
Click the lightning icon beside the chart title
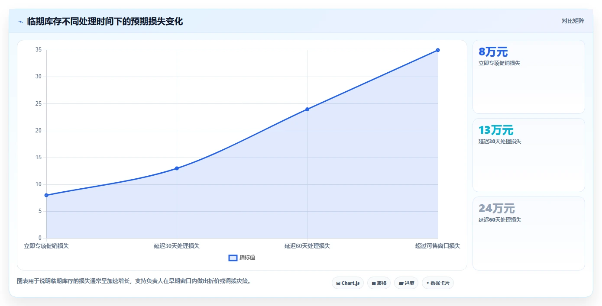click(x=21, y=21)
